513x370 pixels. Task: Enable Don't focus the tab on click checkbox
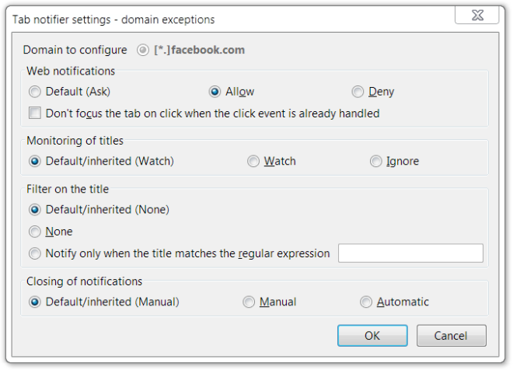pyautogui.click(x=35, y=113)
